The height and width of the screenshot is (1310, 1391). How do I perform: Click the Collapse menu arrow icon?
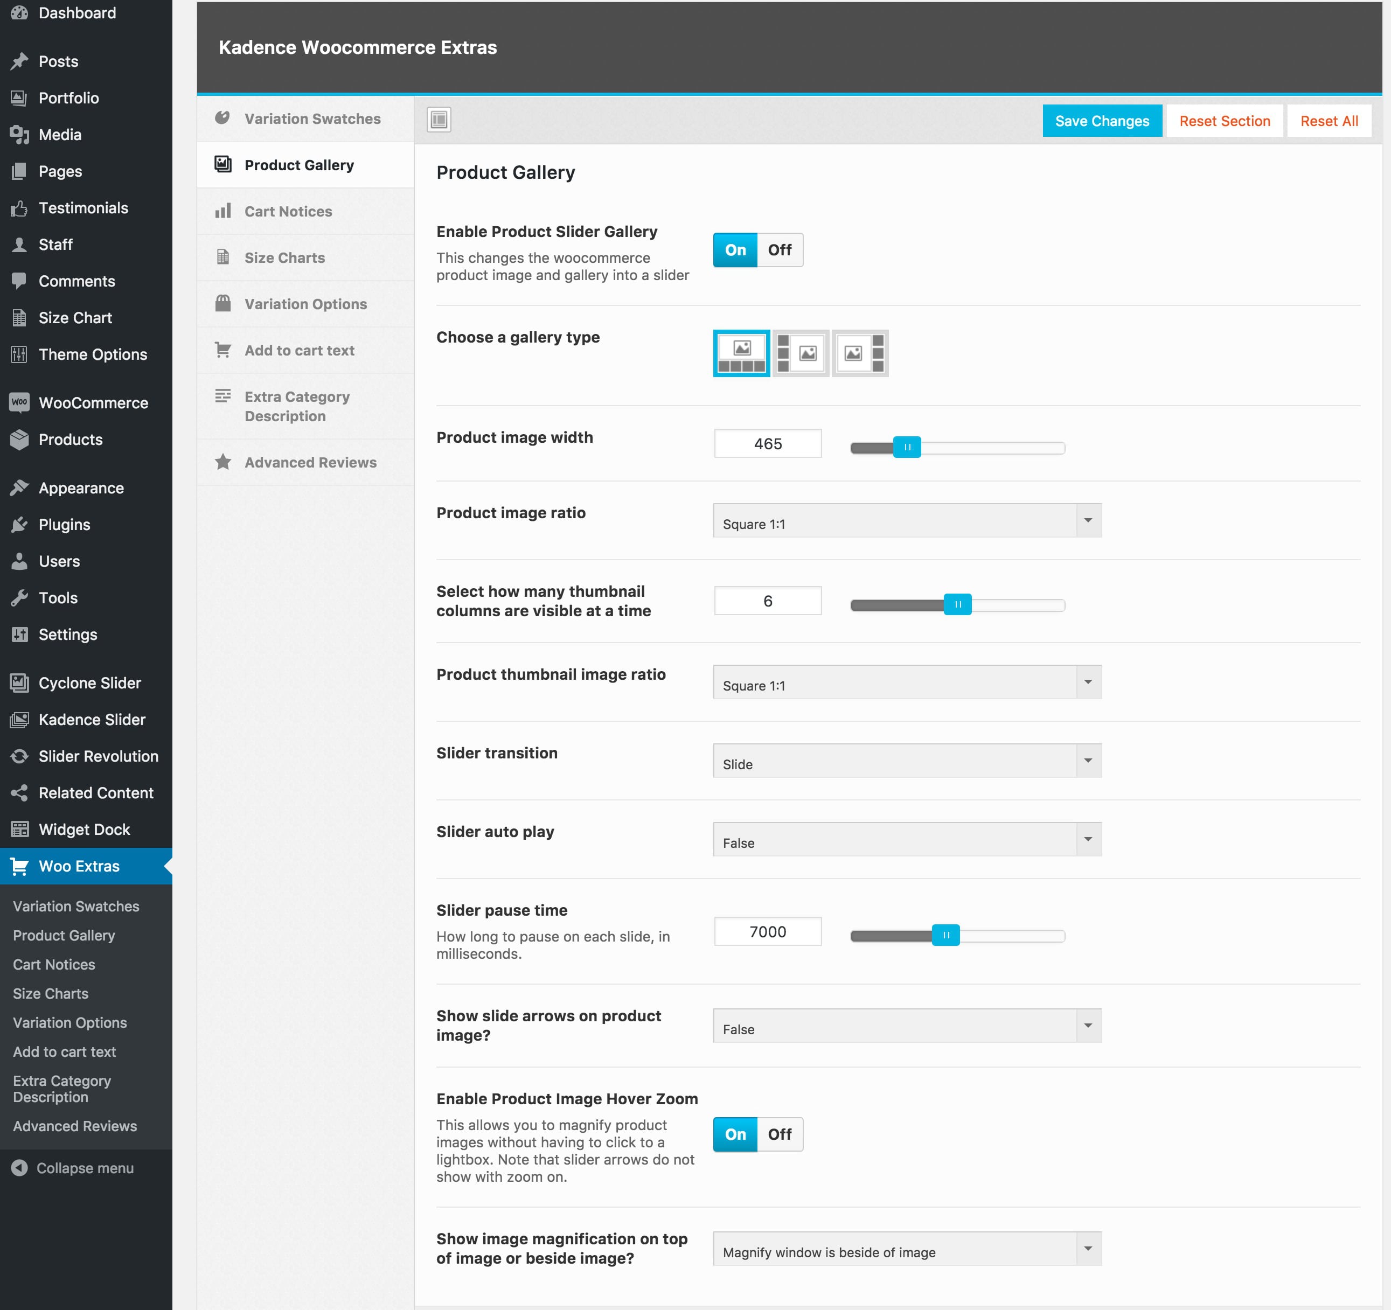(x=19, y=1168)
